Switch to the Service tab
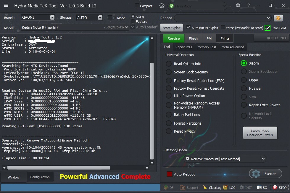This screenshot has height=193, width=290. (x=174, y=38)
